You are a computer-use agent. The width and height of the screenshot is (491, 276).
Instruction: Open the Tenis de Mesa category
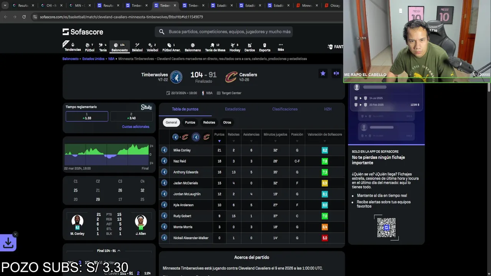point(215,47)
